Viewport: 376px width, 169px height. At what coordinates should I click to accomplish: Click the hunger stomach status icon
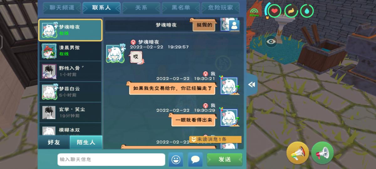(x=291, y=11)
